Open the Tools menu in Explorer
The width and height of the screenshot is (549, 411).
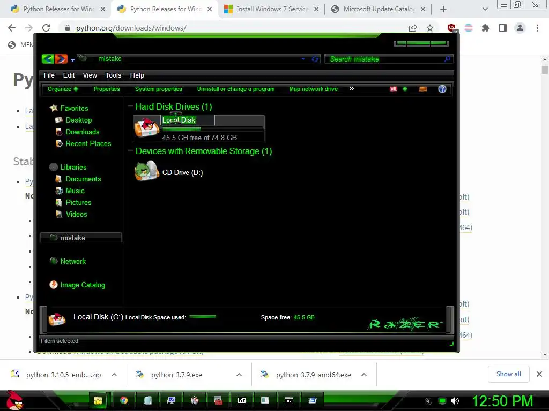point(114,75)
